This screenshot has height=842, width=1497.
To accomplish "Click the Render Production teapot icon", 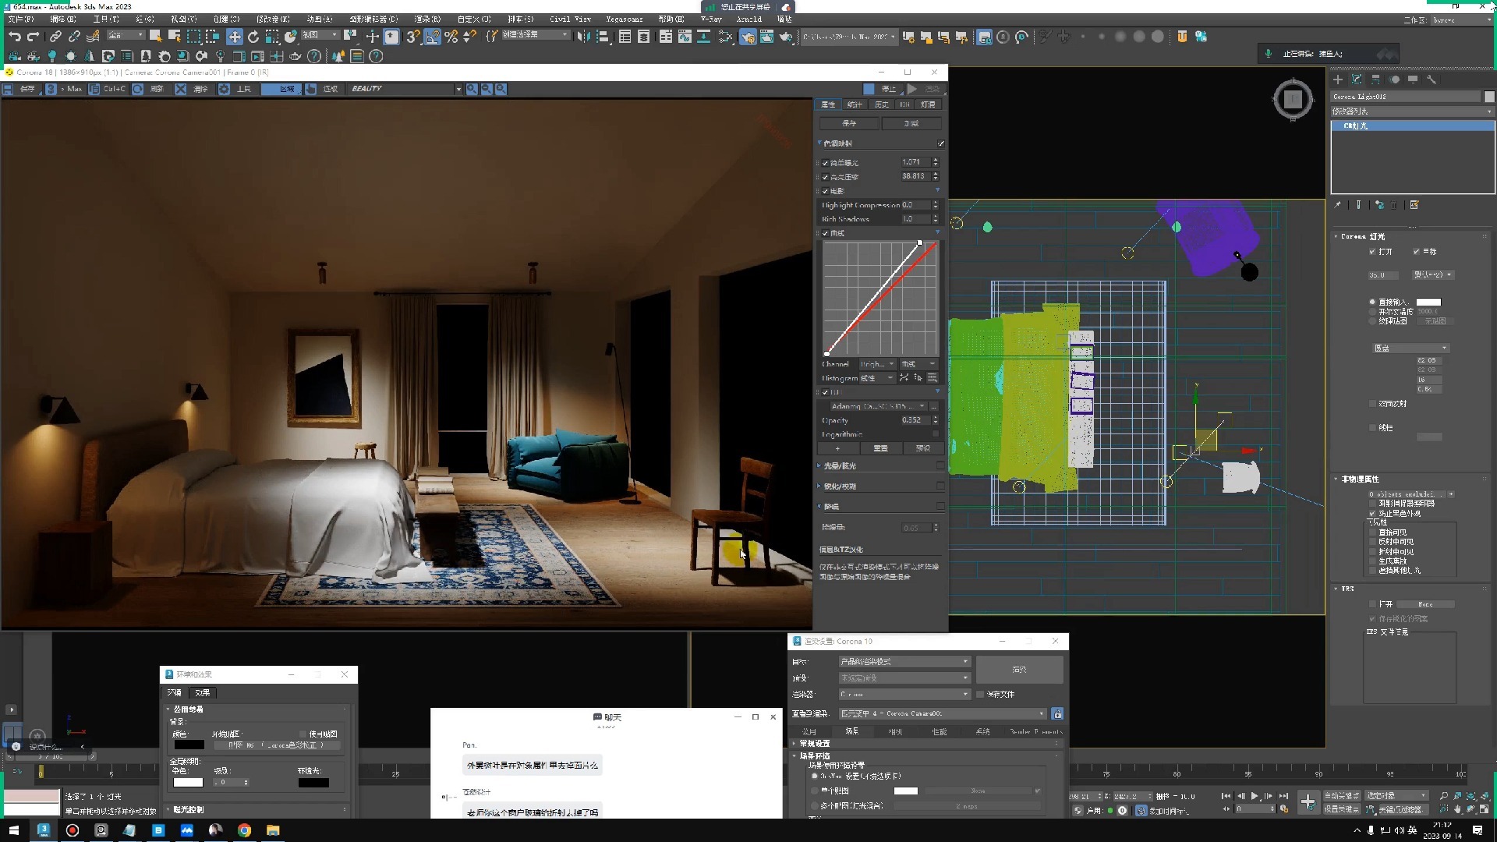I will pos(786,37).
